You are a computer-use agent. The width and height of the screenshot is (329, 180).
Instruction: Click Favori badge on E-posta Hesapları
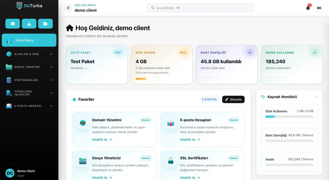click(234, 120)
